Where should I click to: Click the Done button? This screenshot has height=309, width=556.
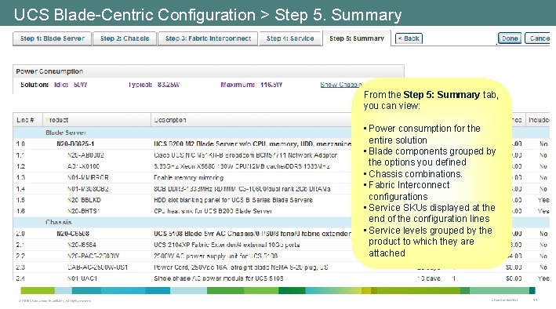[x=510, y=38]
